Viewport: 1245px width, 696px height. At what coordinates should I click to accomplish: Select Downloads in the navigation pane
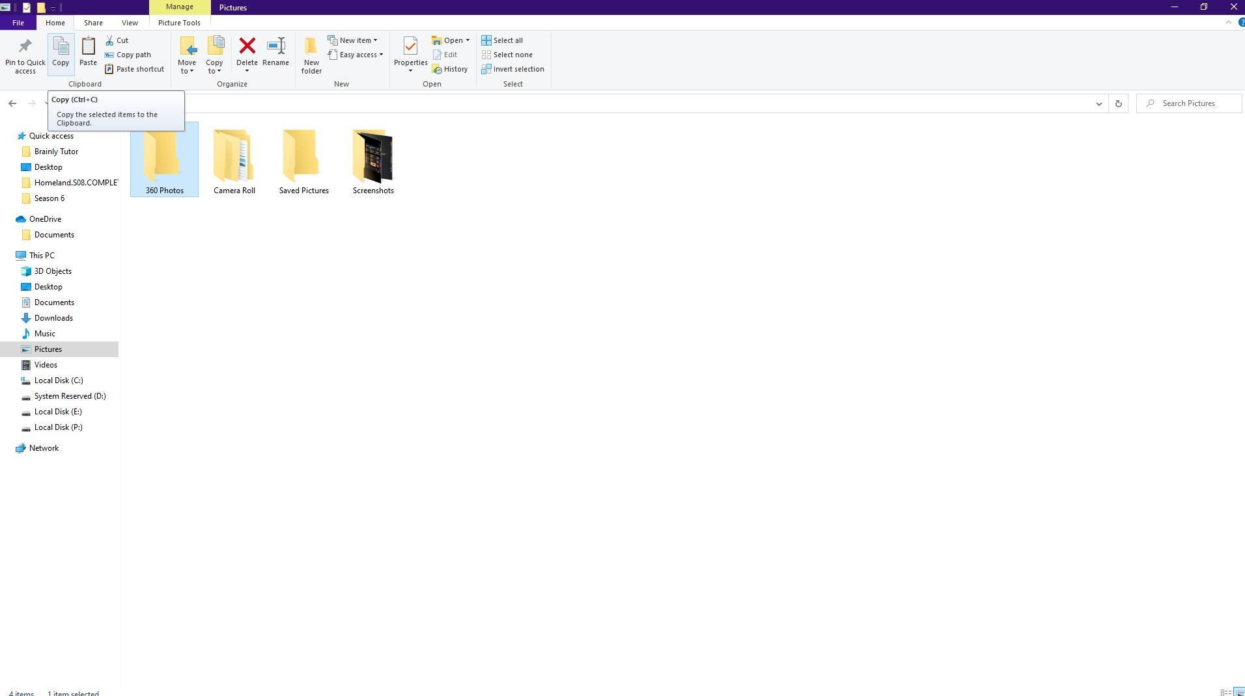[53, 318]
